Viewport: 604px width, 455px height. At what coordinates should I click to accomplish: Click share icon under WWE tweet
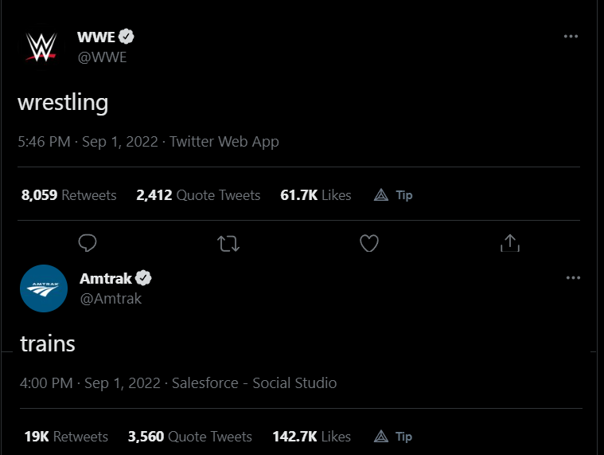pyautogui.click(x=509, y=243)
